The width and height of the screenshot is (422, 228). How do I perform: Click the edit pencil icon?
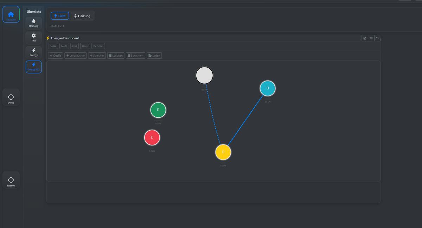click(x=365, y=38)
